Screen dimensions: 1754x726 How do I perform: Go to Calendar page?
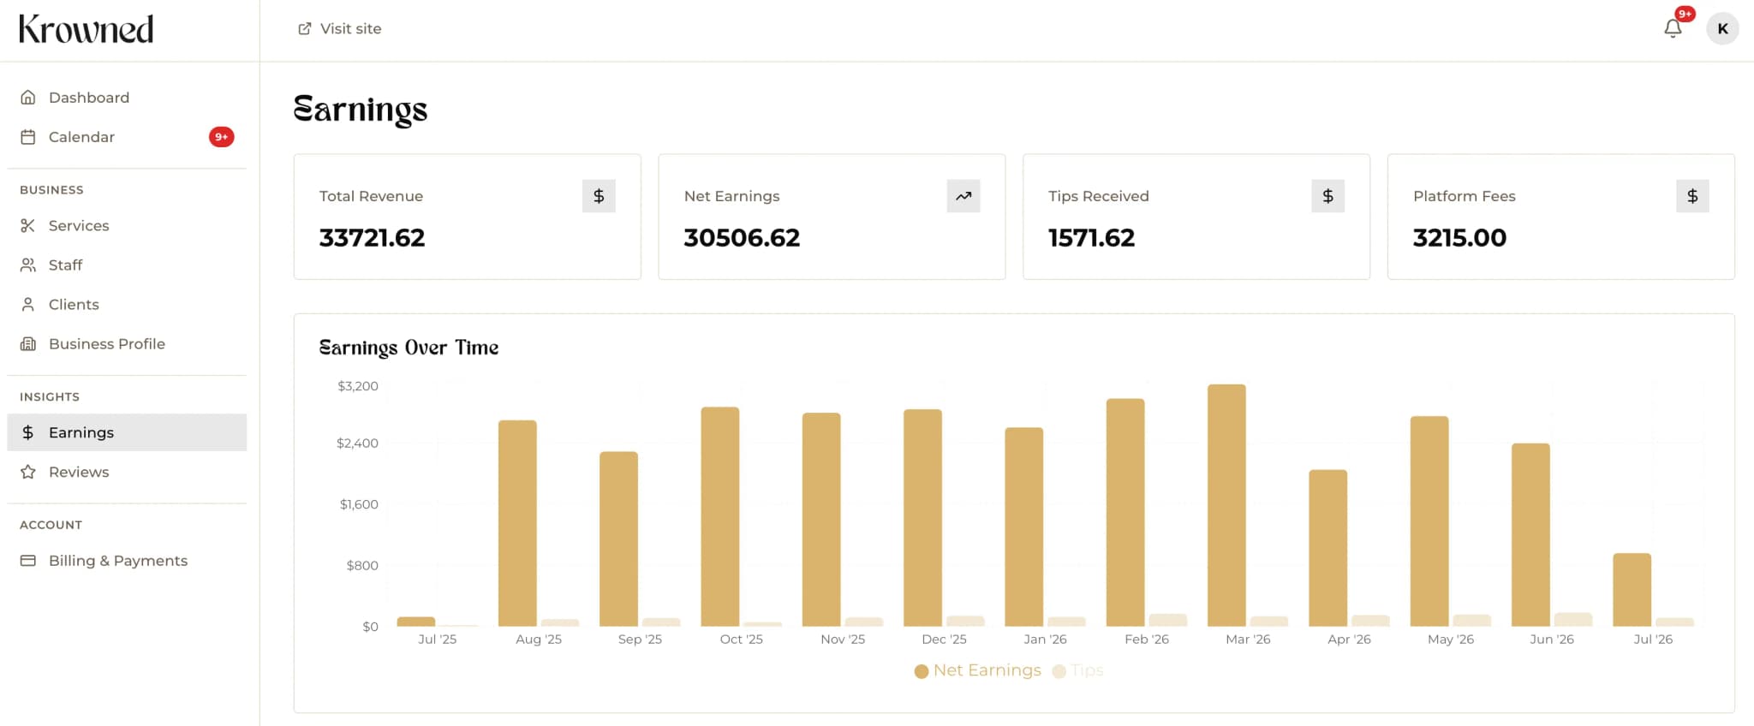127,137
